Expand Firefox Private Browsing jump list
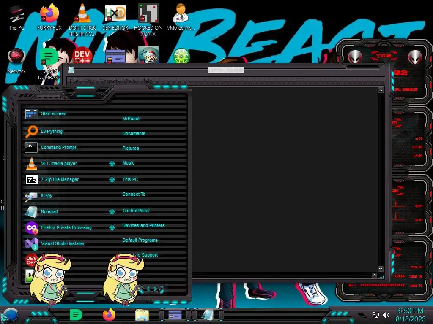The image size is (433, 324). point(112,227)
